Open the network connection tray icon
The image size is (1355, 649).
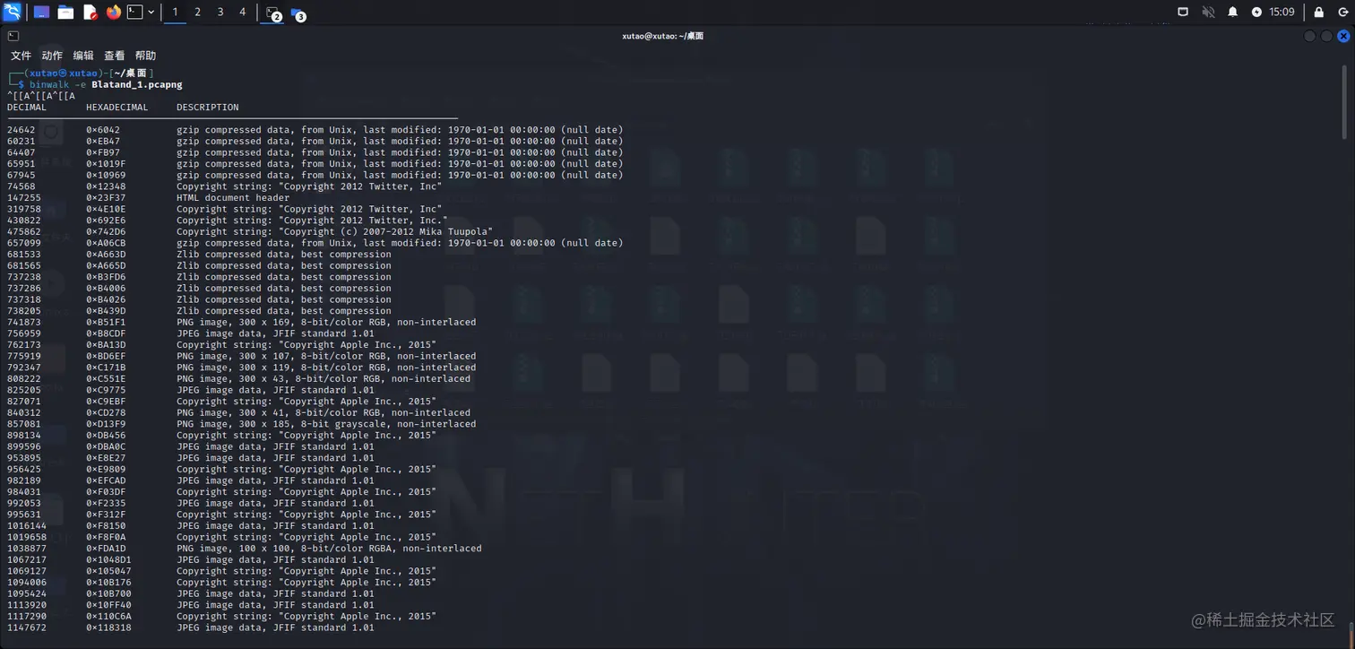click(1183, 12)
